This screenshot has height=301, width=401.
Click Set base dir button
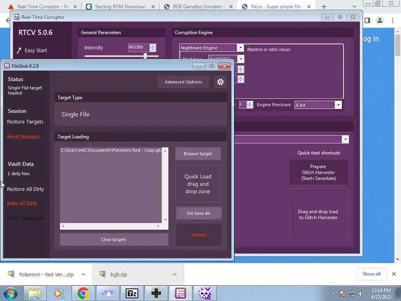199,213
